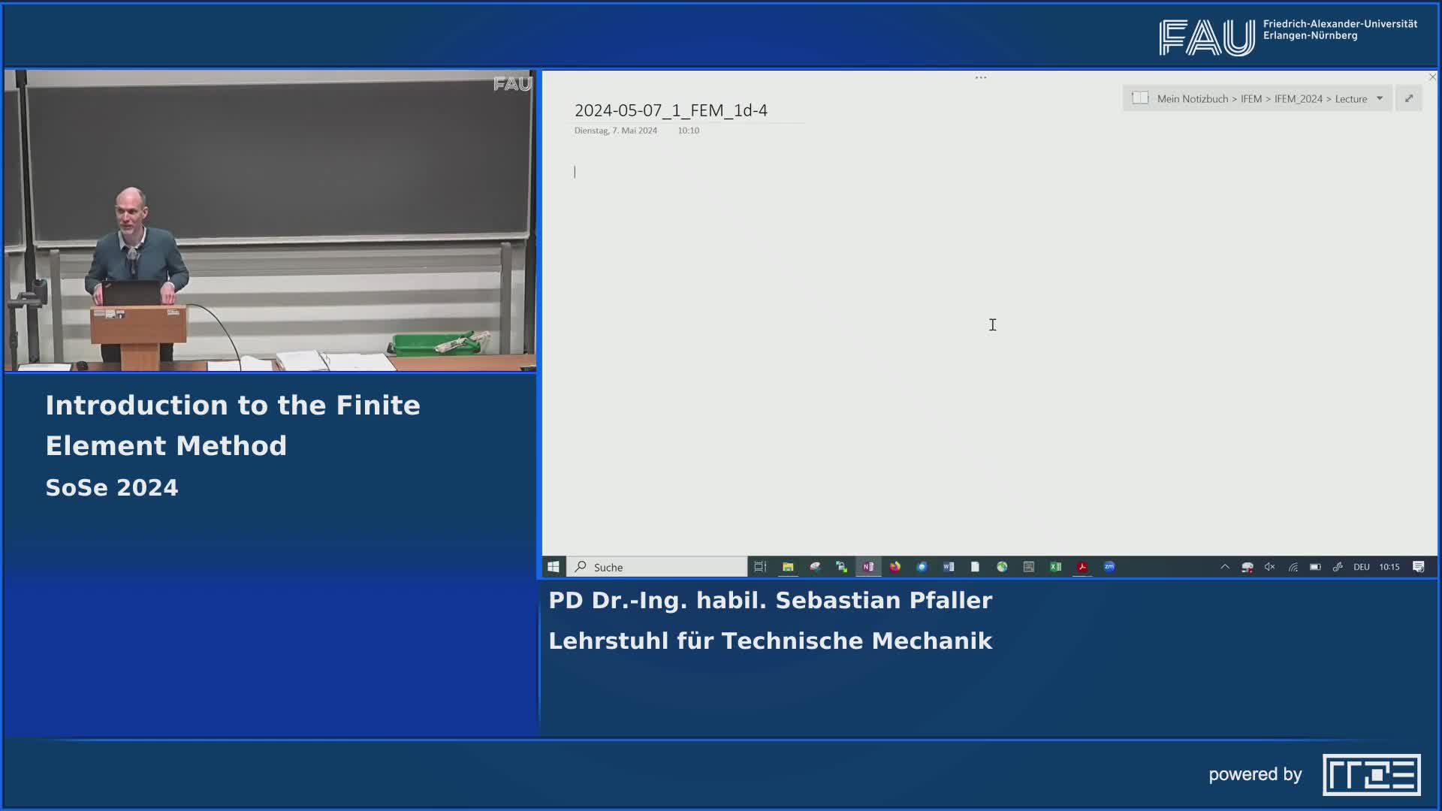
Task: Open Task View next to the search box
Action: 759,567
